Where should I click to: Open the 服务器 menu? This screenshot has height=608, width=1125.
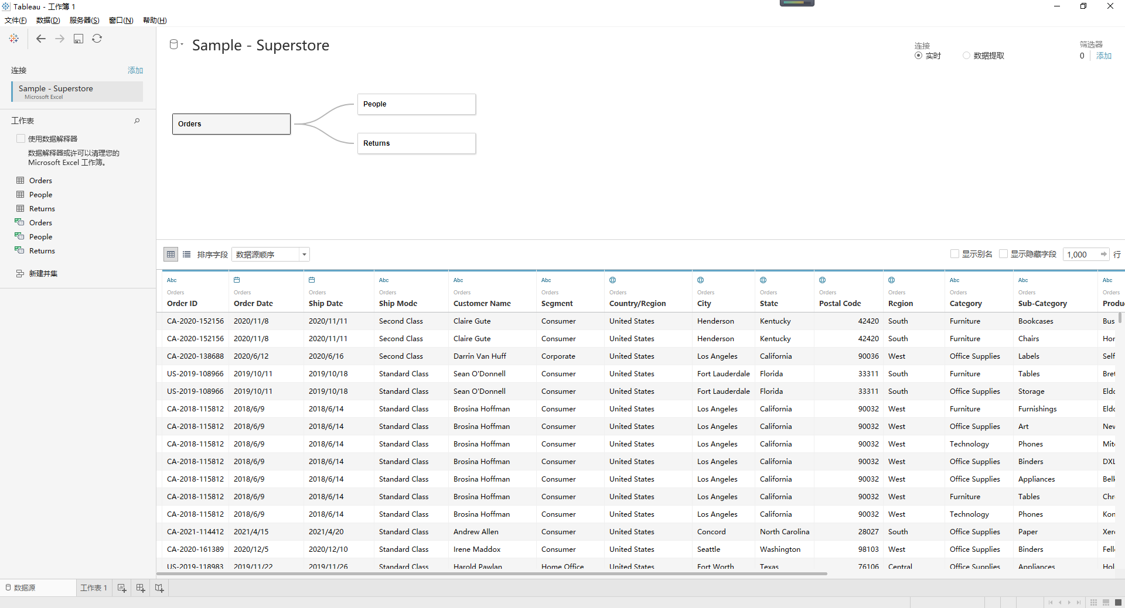point(84,20)
